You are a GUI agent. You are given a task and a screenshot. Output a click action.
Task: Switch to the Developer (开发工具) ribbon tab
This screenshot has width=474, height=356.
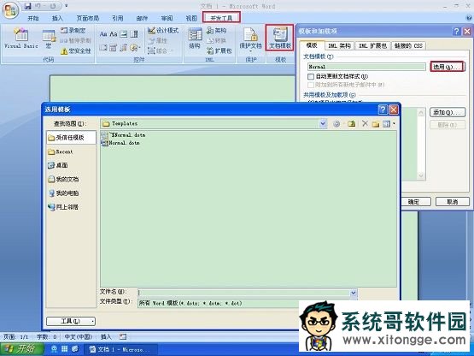(x=221, y=18)
